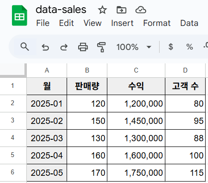Check the cloud saved status icon
This screenshot has height=183, width=208.
tap(140, 10)
